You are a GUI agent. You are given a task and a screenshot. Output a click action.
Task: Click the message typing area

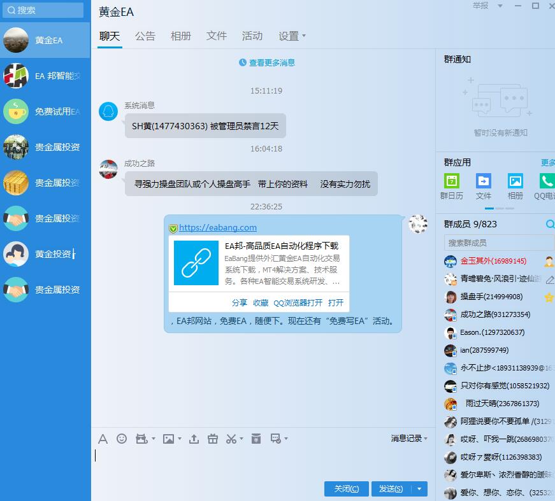tap(263, 462)
